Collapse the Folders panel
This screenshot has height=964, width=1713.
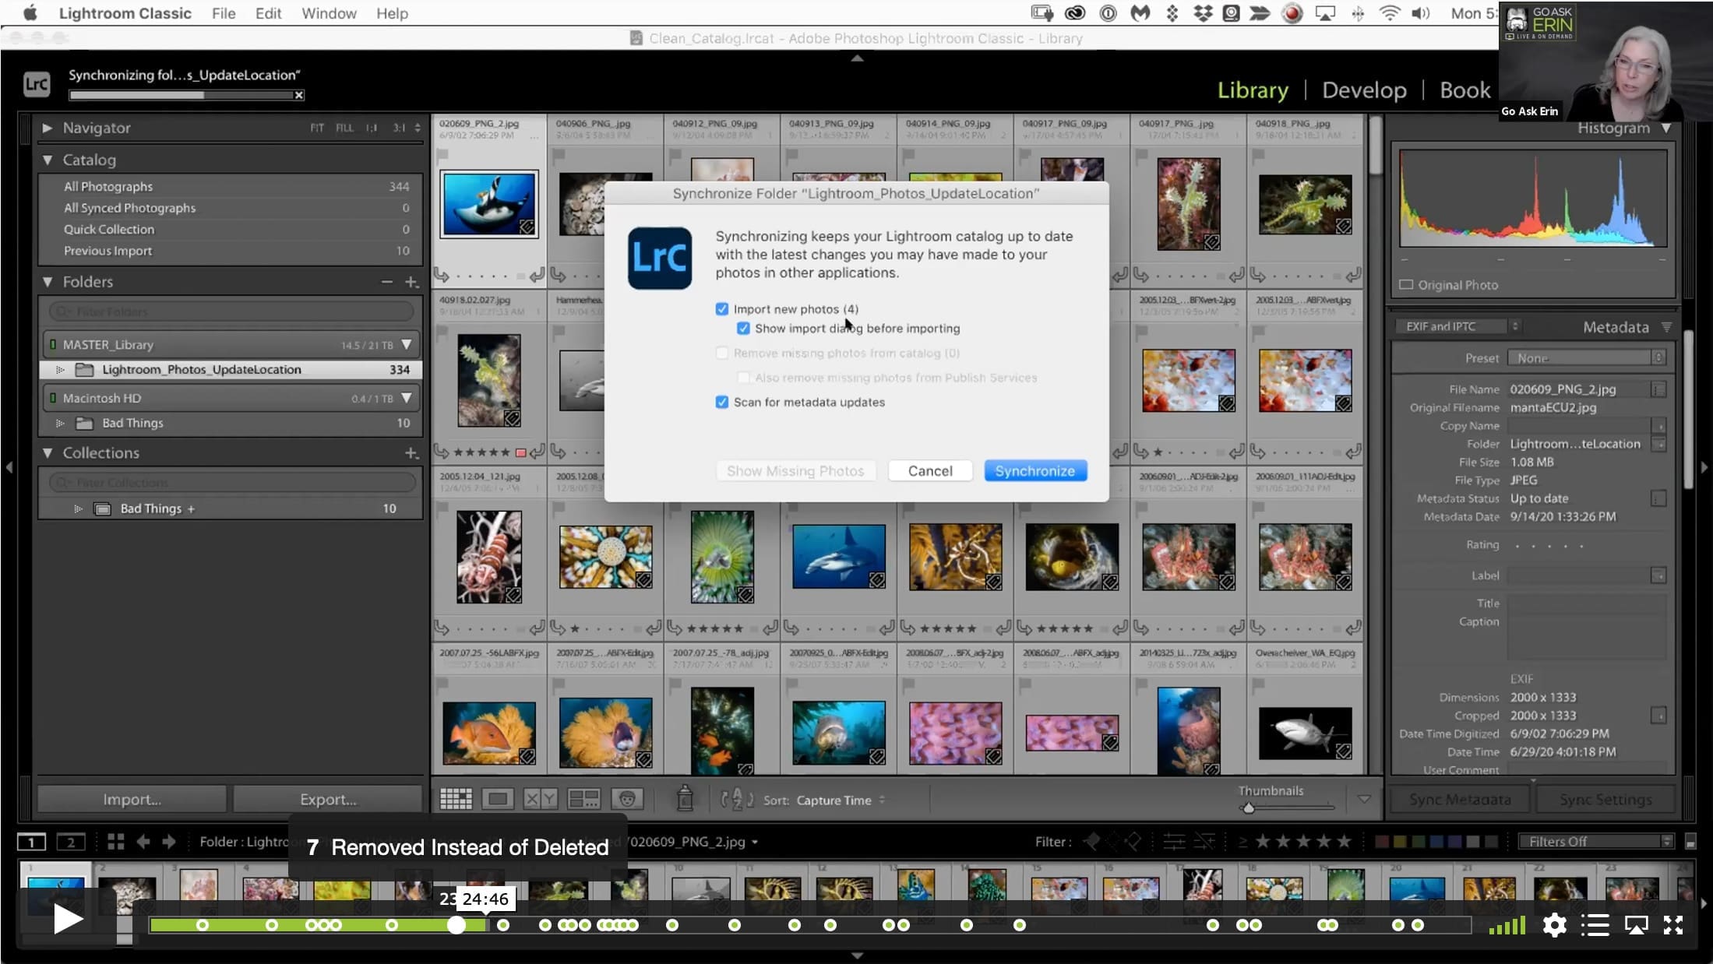click(47, 282)
